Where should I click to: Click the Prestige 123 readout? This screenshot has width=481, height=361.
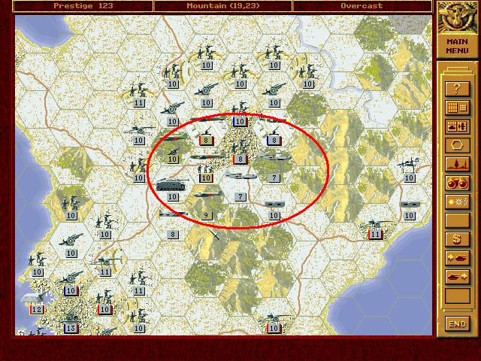(x=83, y=6)
